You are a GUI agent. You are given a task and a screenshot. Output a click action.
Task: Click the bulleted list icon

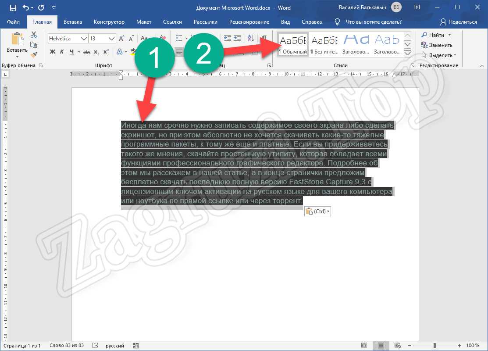(179, 38)
